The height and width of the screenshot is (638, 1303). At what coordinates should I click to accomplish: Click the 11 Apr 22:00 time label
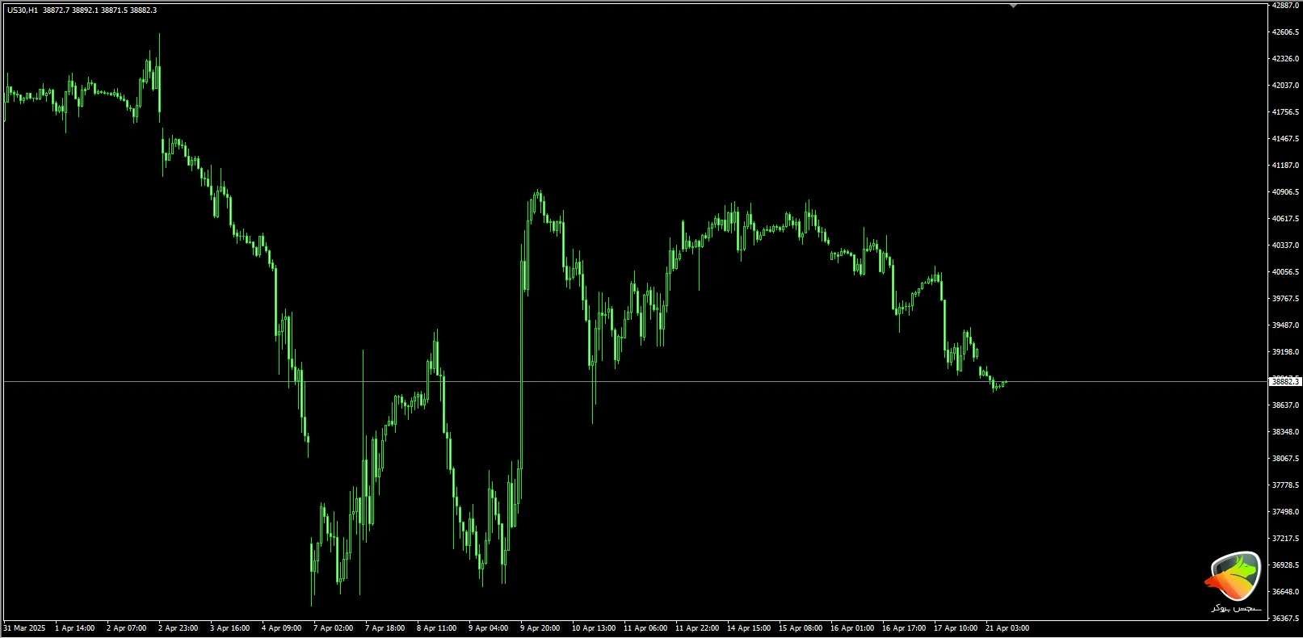pos(696,628)
